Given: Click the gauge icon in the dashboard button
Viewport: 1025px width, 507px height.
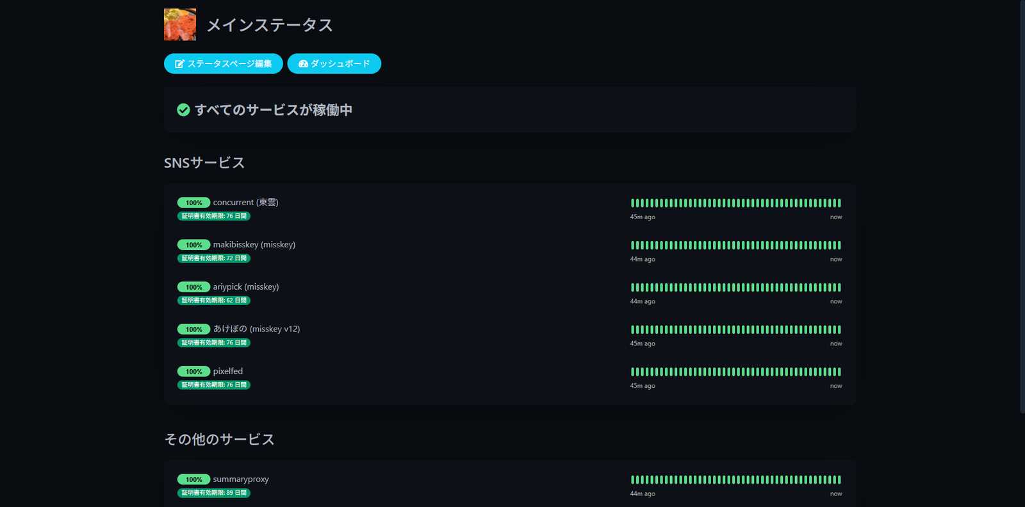Looking at the screenshot, I should click(303, 64).
